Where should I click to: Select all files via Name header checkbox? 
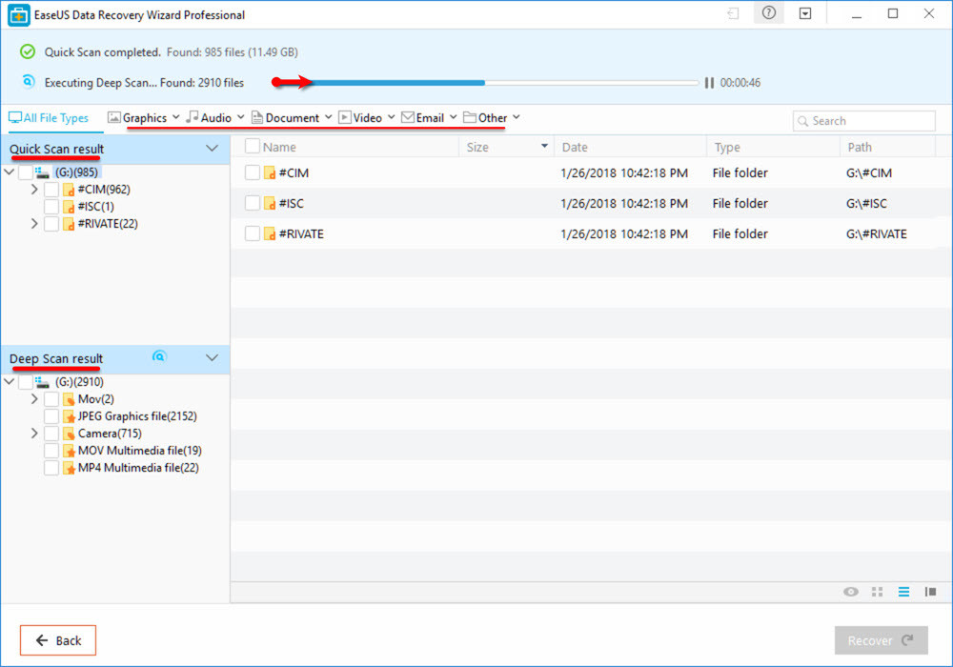(251, 146)
